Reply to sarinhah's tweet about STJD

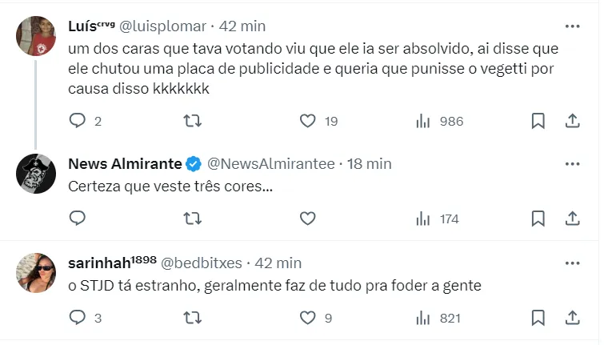[x=78, y=318]
